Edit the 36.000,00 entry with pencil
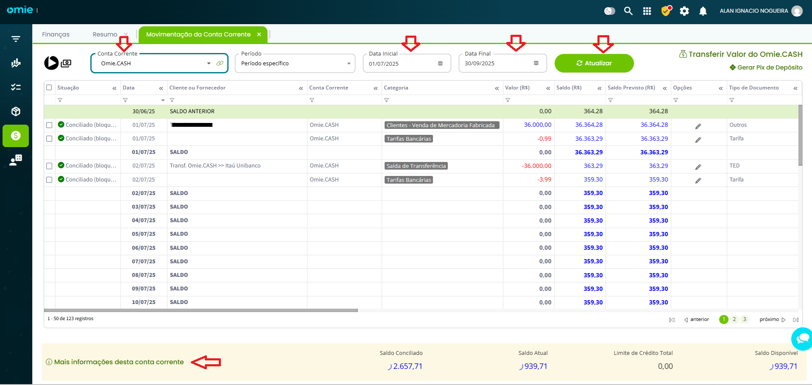 [698, 126]
